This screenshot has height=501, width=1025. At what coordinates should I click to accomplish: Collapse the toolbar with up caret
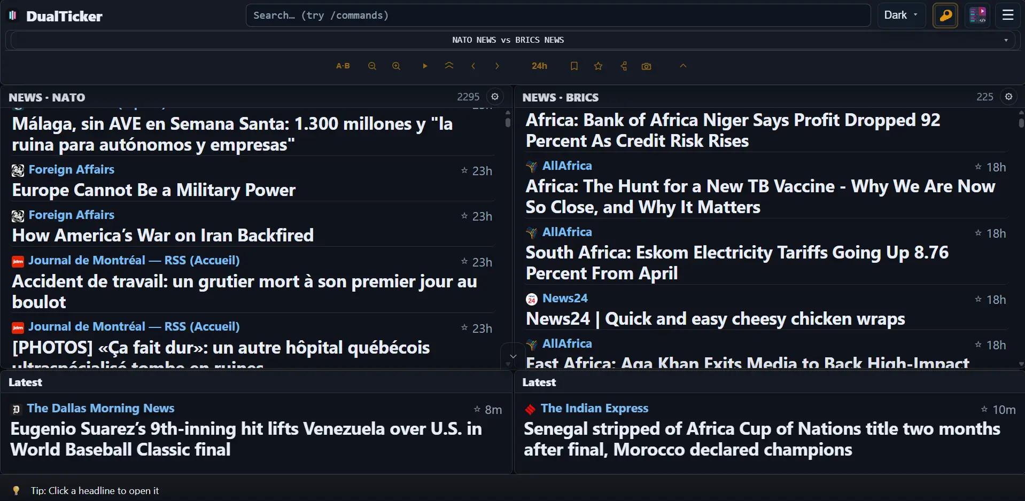tap(683, 66)
